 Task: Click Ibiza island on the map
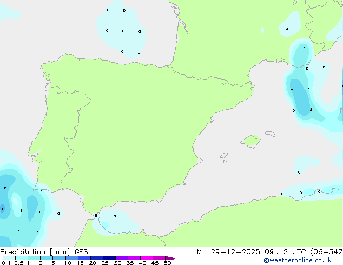tap(224, 156)
